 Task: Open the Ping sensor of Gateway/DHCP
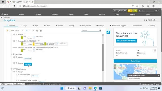point(27,44)
